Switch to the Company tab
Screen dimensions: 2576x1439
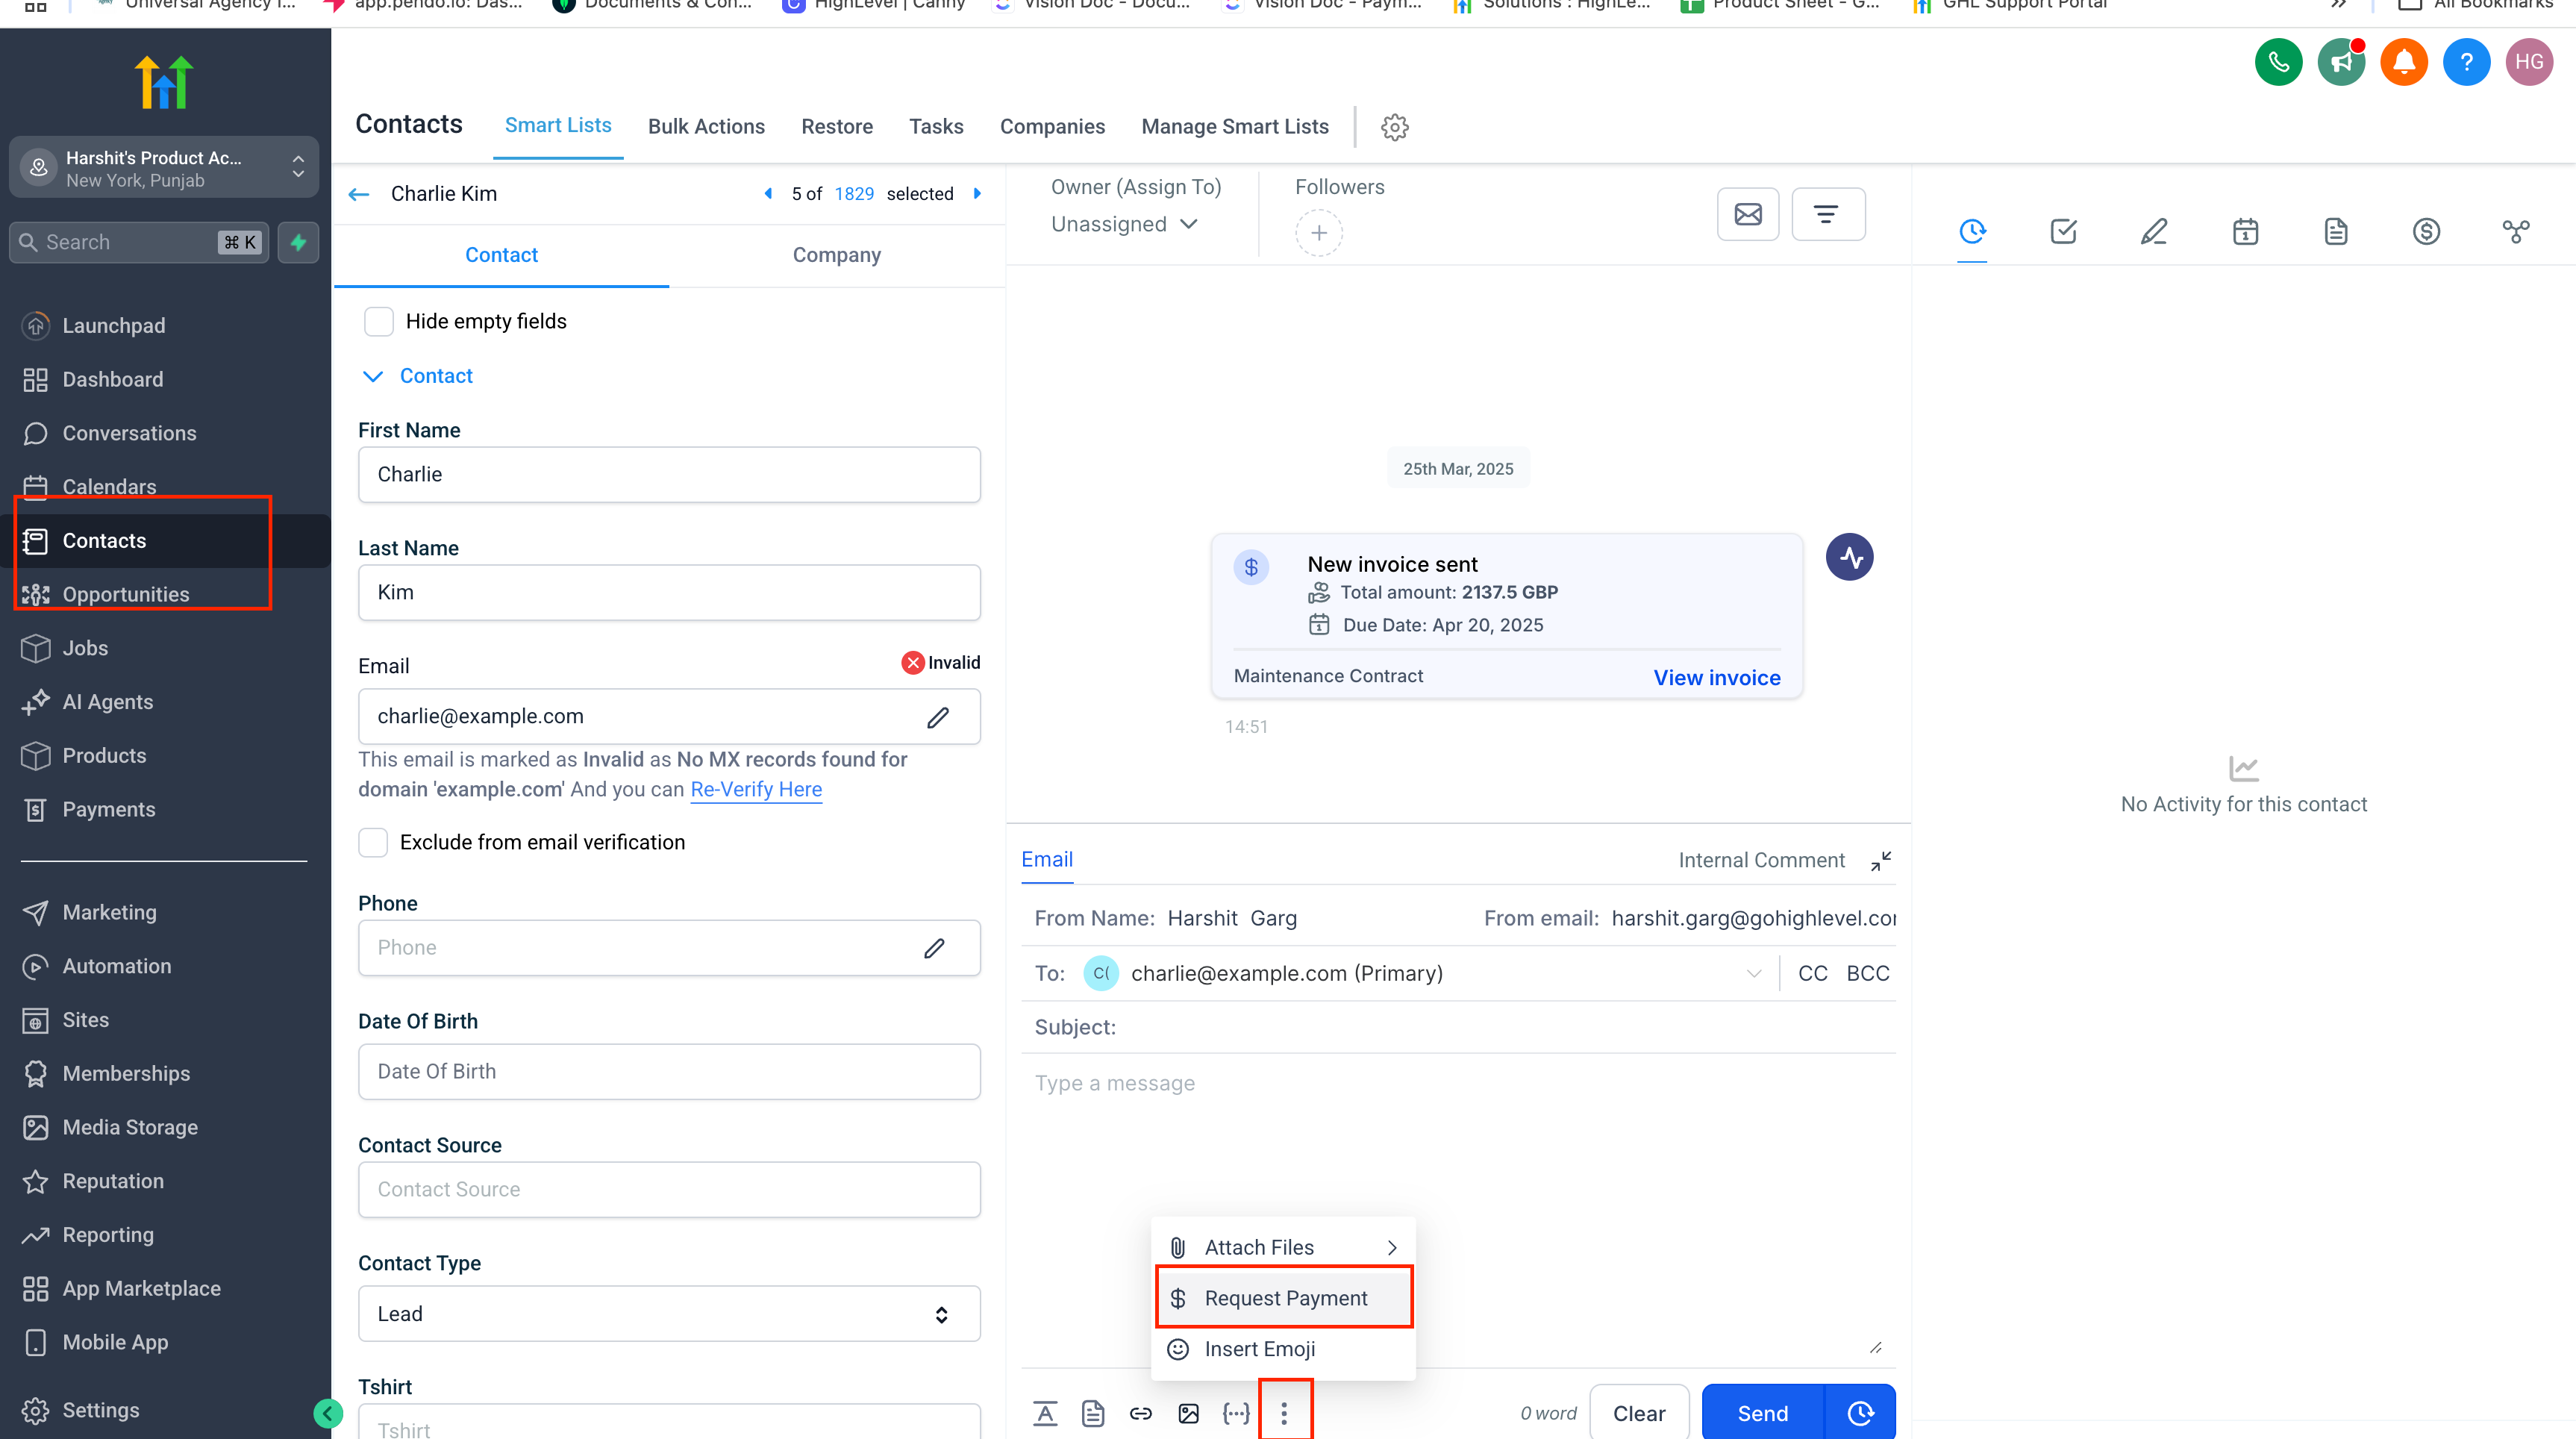coord(836,255)
